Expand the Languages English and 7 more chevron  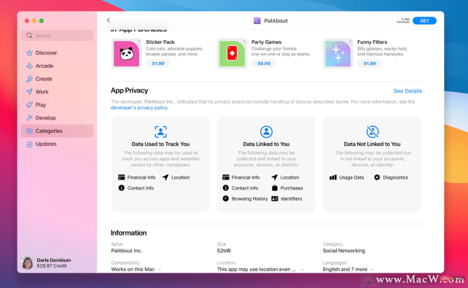tap(372, 270)
